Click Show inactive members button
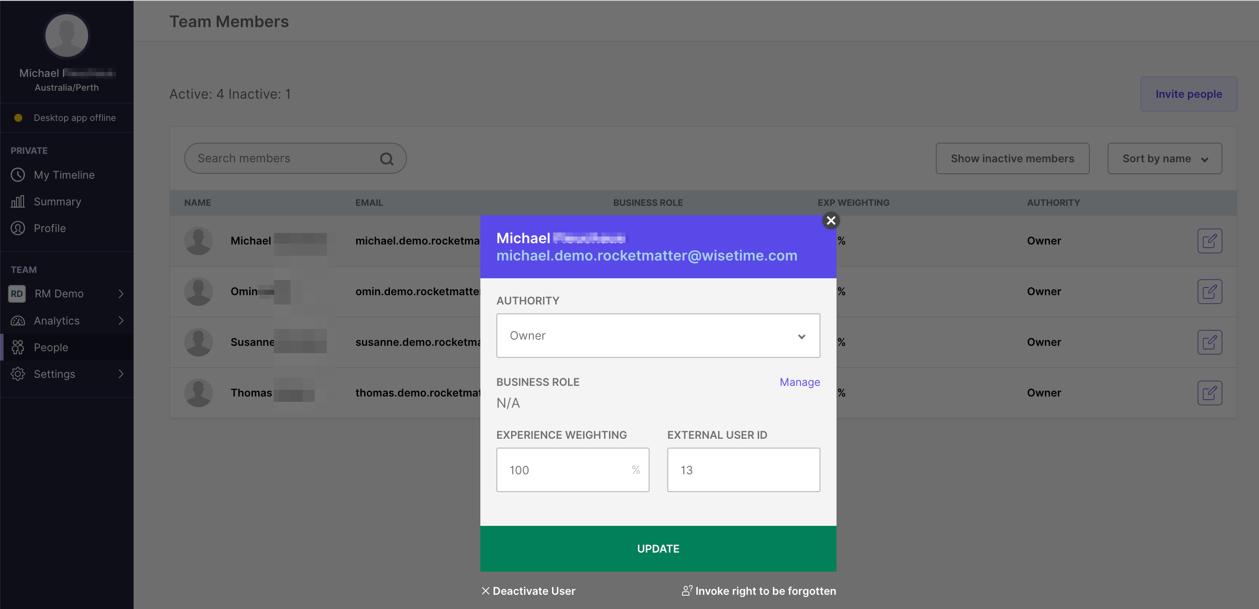This screenshot has width=1259, height=609. tap(1012, 159)
